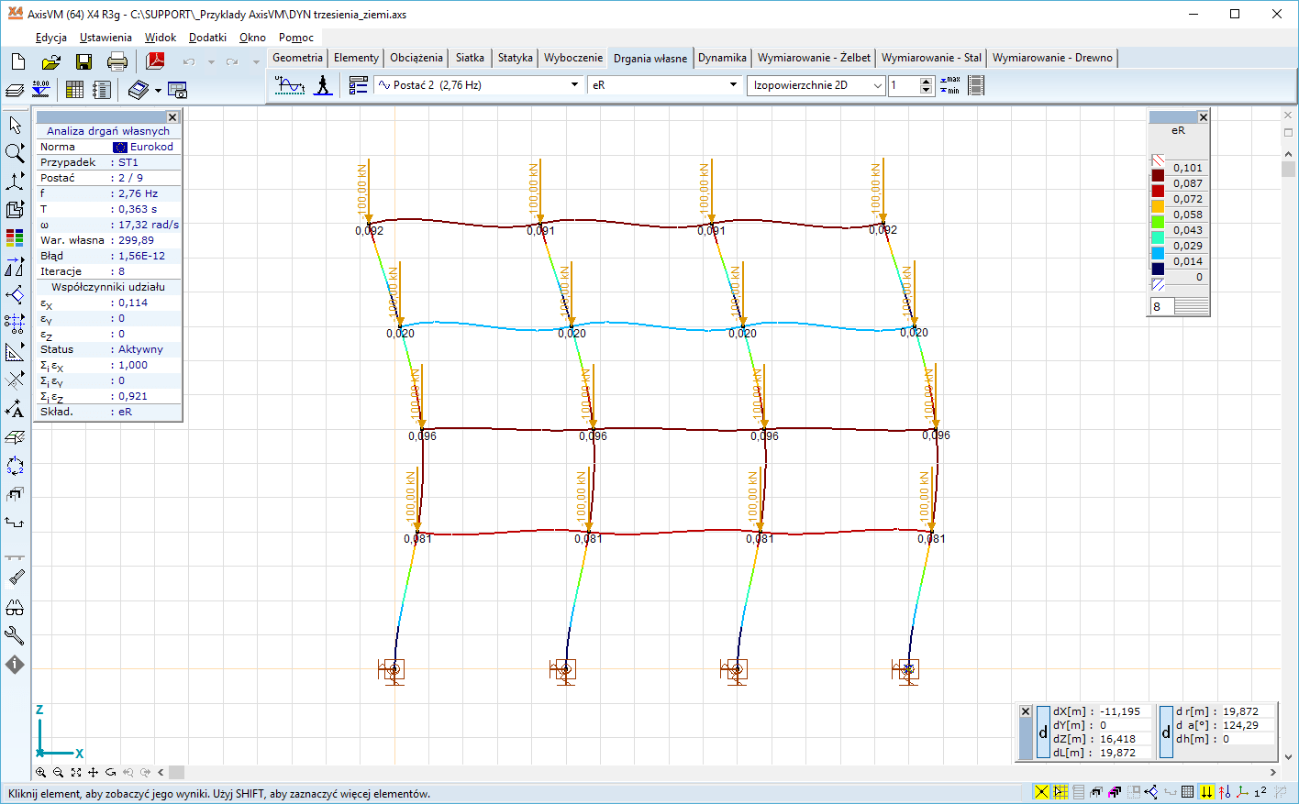Click the d button beside dX coordinates
The width and height of the screenshot is (1299, 804).
(x=1043, y=732)
